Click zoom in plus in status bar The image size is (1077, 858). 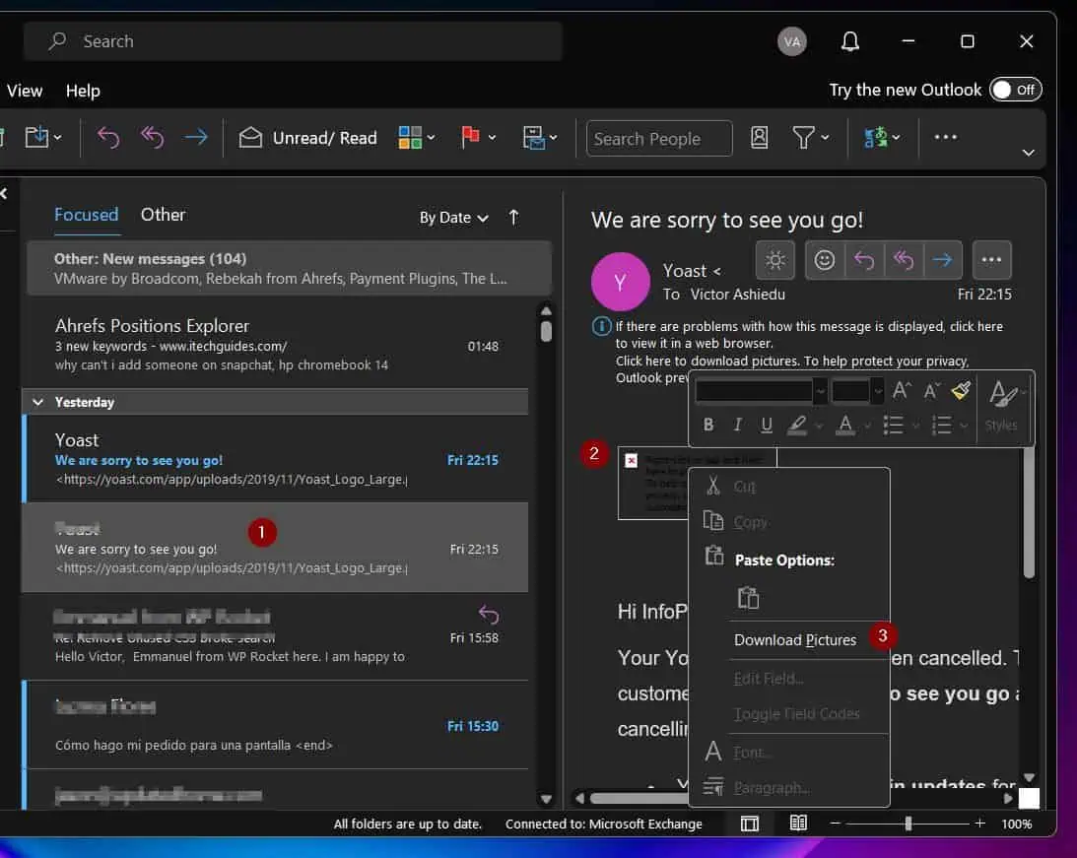point(980,823)
